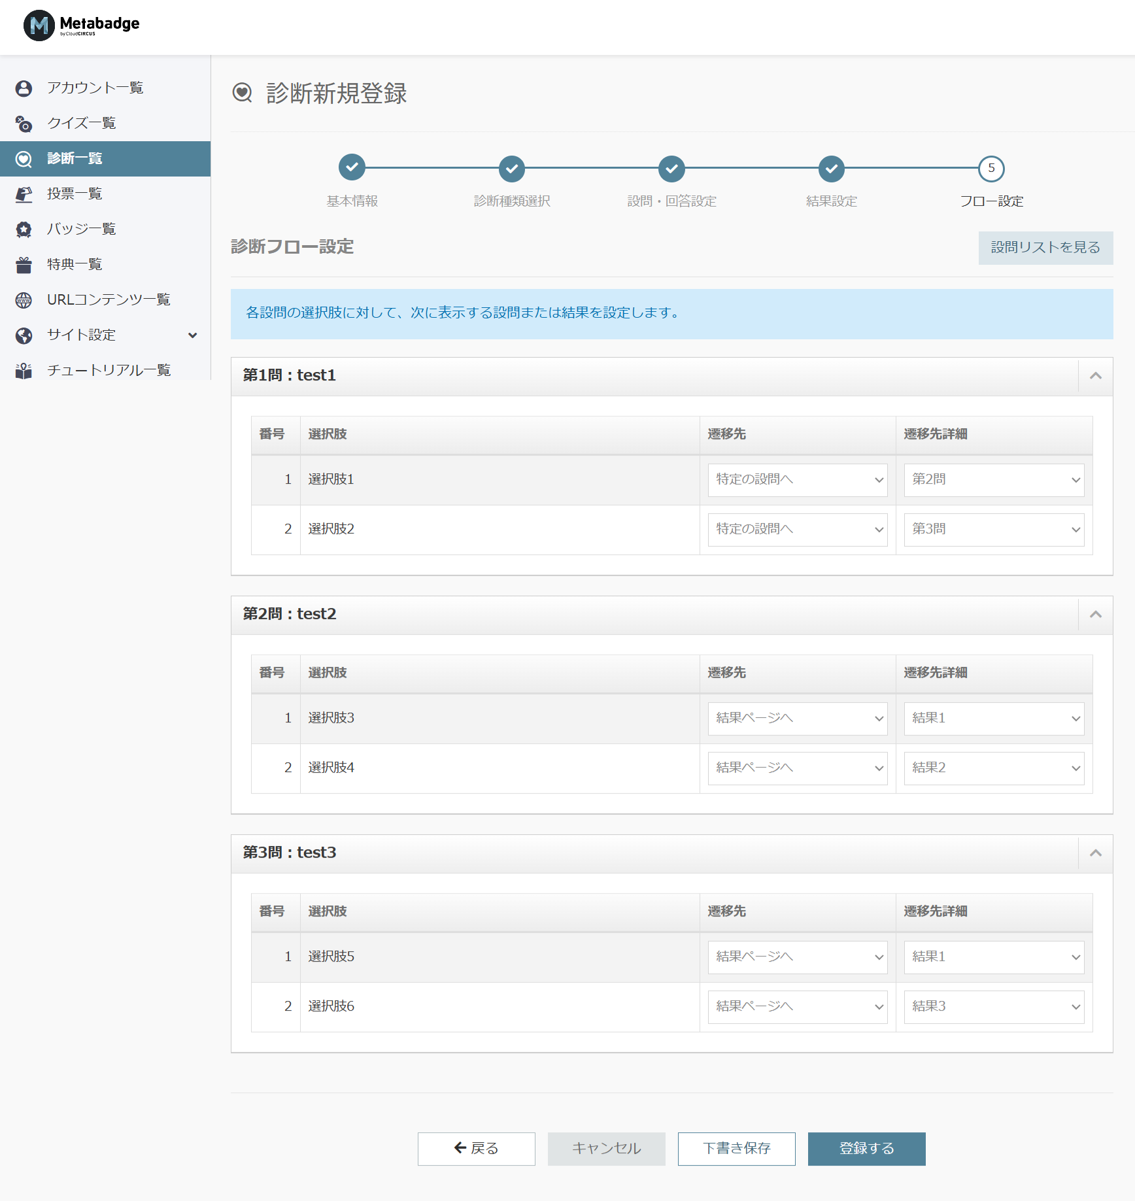Change 選択肢4 result dropdown showing 結果2
1135x1201 pixels.
pos(993,768)
